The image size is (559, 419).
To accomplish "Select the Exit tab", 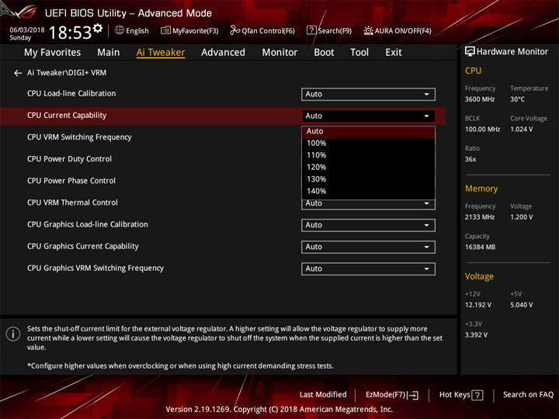I will 393,53.
